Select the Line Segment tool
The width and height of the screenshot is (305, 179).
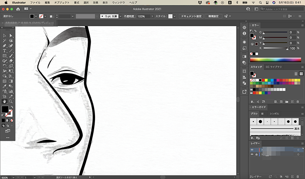[11, 51]
